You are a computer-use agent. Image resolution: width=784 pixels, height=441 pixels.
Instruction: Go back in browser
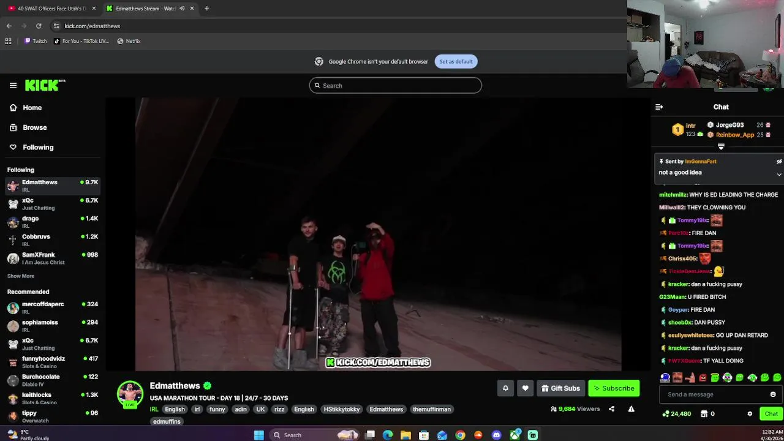pos(9,26)
